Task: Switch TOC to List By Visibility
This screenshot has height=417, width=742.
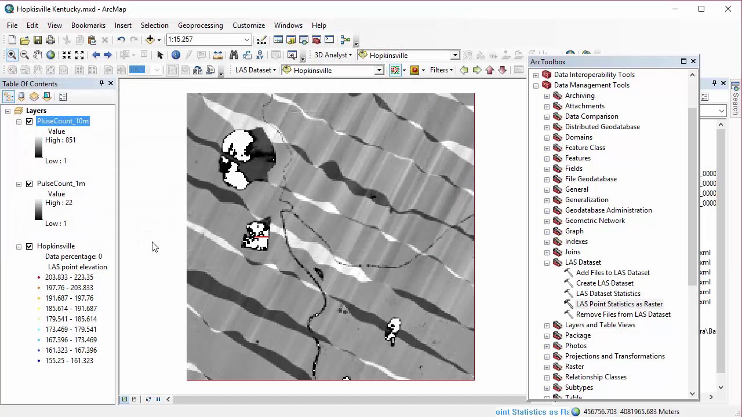Action: pyautogui.click(x=34, y=97)
